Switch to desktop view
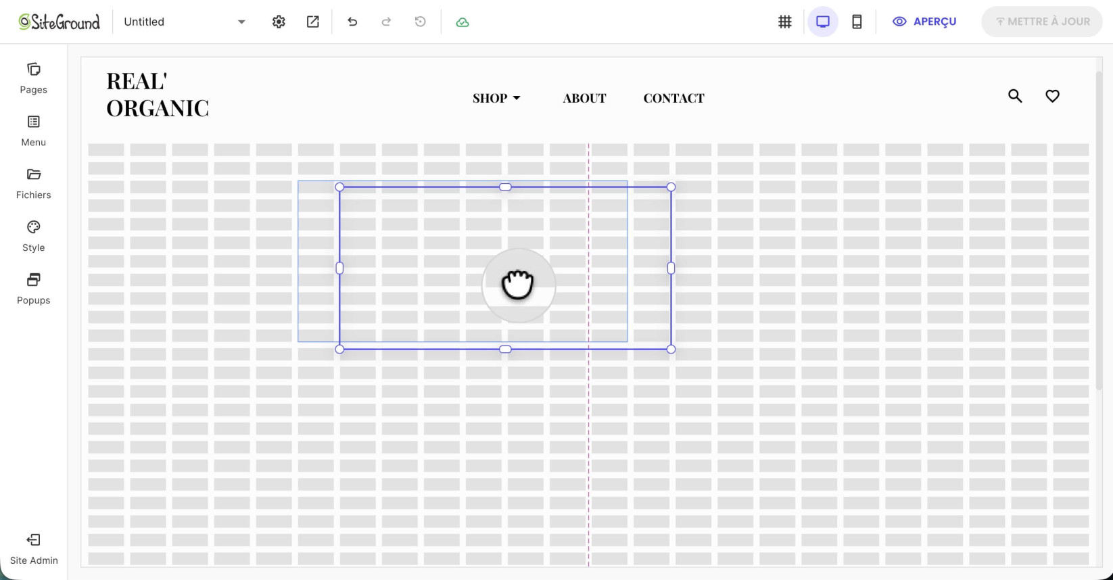The height and width of the screenshot is (580, 1113). (x=823, y=22)
